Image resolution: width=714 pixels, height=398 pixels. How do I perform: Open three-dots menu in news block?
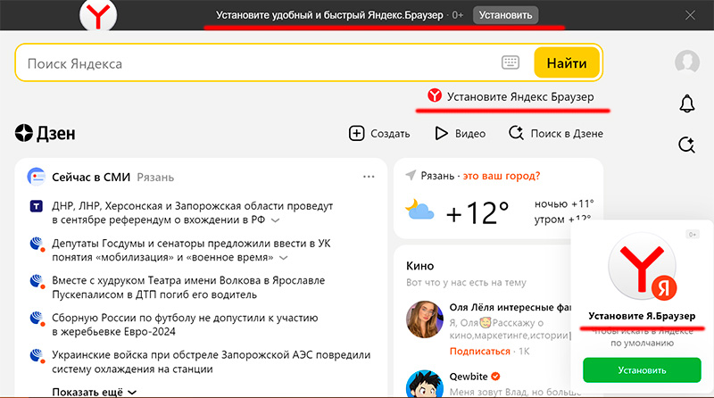369,177
